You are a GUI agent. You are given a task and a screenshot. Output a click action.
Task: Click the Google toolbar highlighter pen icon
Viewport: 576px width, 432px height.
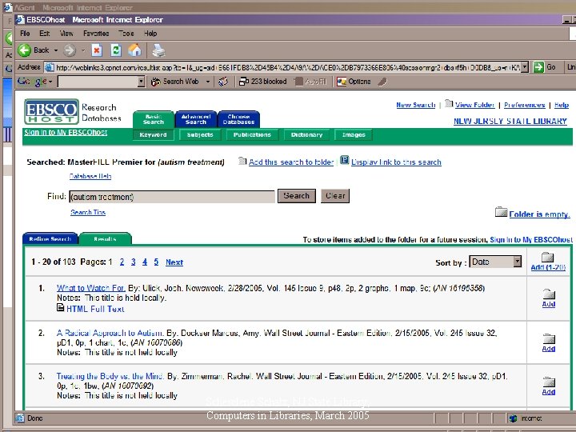pos(382,82)
